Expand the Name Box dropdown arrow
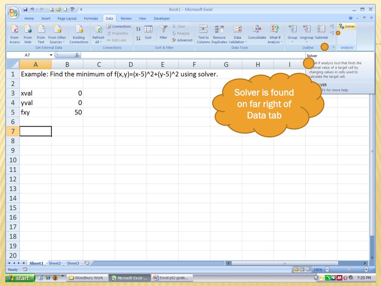Viewport: 381px width, 286px height. coord(51,55)
